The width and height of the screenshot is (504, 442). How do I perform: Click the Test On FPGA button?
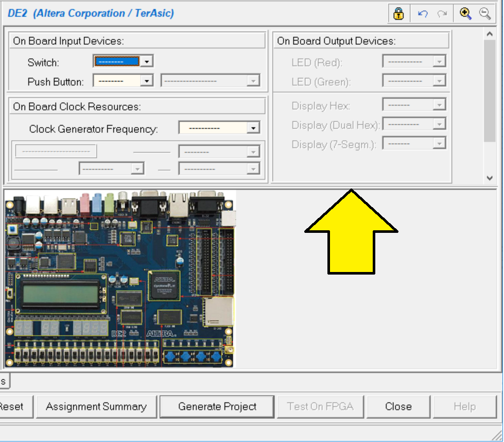click(320, 406)
